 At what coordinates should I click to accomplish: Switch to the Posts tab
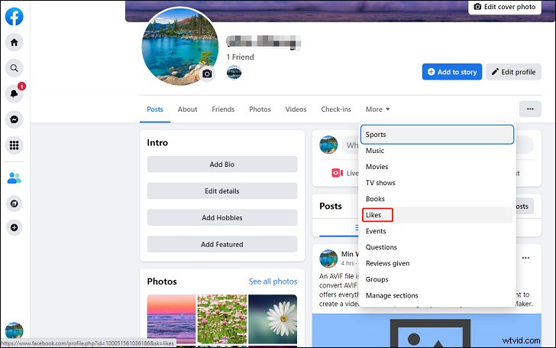pos(155,109)
